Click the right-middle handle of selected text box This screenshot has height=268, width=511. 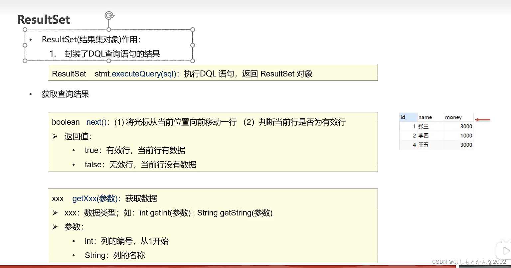(x=193, y=45)
